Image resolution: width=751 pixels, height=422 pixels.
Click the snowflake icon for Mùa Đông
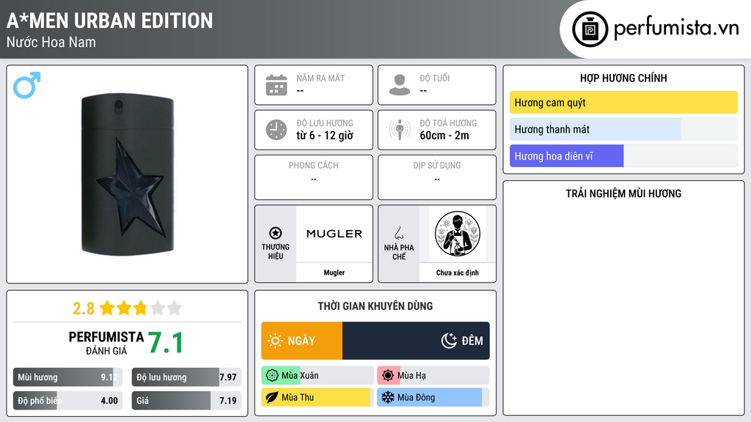click(388, 397)
